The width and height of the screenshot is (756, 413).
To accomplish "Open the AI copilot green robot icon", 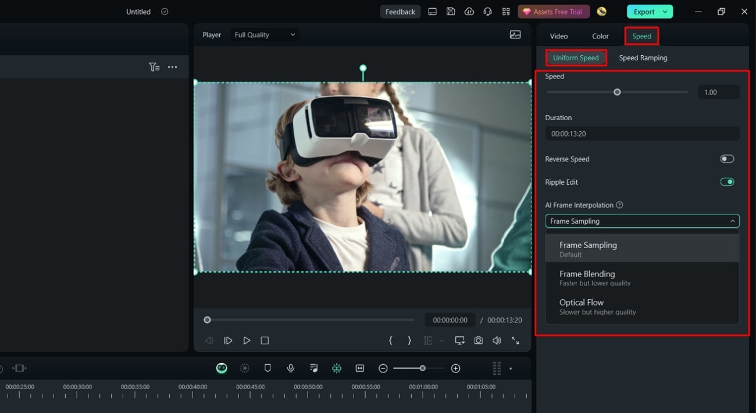I will coord(222,368).
